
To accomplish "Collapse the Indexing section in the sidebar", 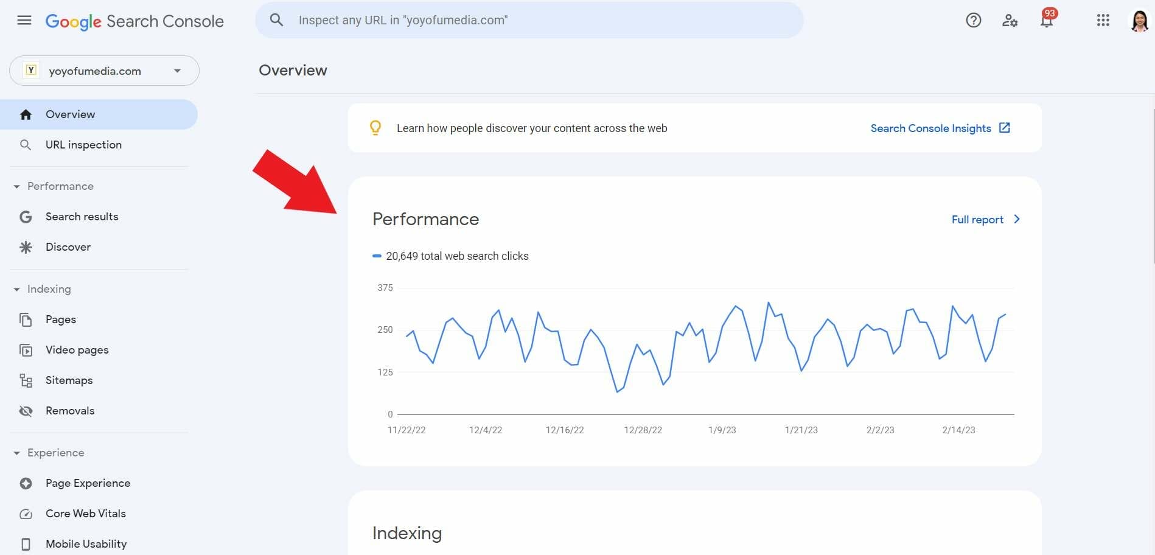I will (16, 289).
